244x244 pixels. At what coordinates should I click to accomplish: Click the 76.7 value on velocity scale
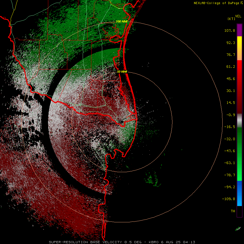pyautogui.click(x=231, y=54)
